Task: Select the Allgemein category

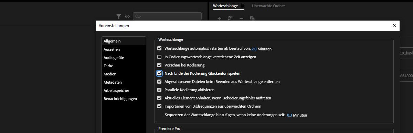Action: pos(124,41)
